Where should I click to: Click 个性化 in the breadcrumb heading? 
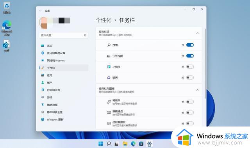coord(104,20)
